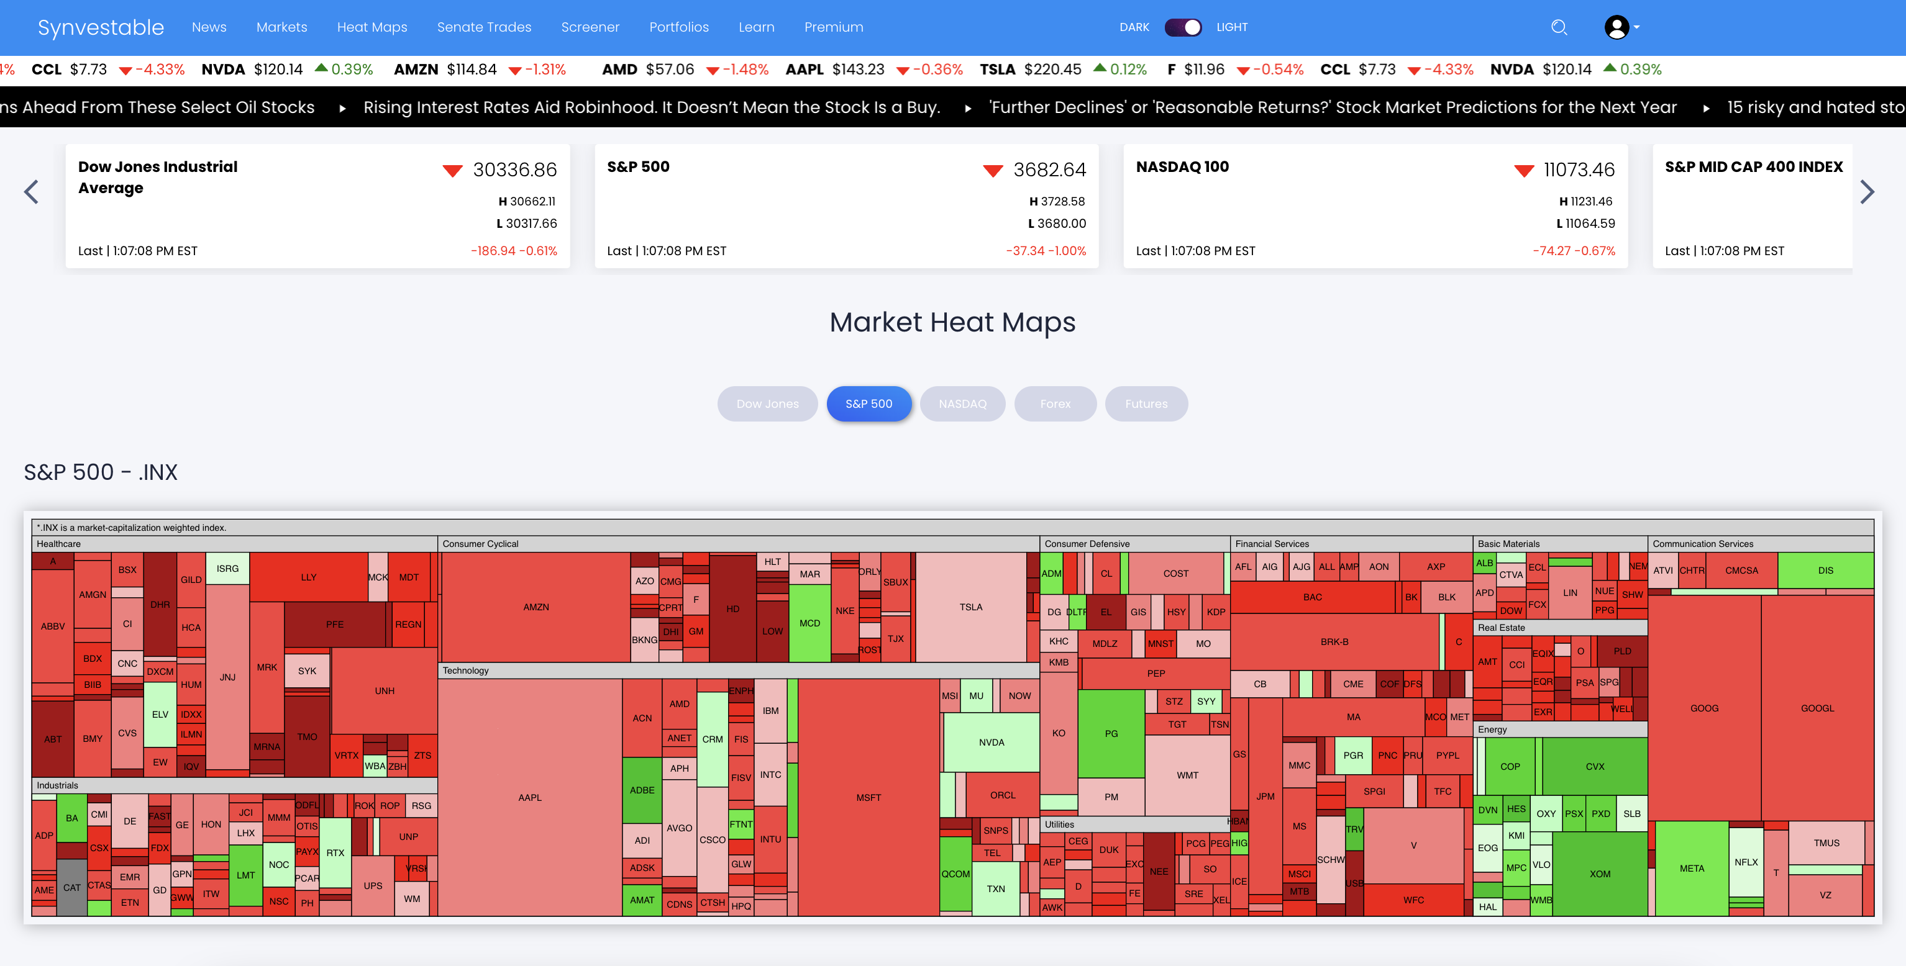Click the AMD $57.06 ticker entry
The image size is (1906, 966).
click(685, 70)
